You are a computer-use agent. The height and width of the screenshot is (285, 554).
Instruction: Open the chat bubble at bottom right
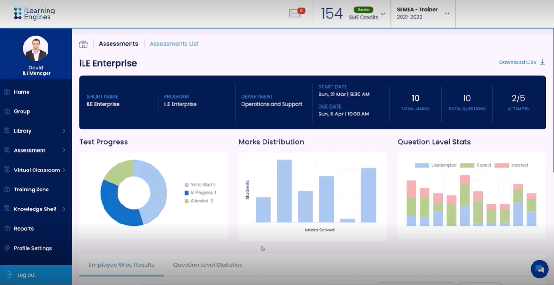tap(539, 269)
